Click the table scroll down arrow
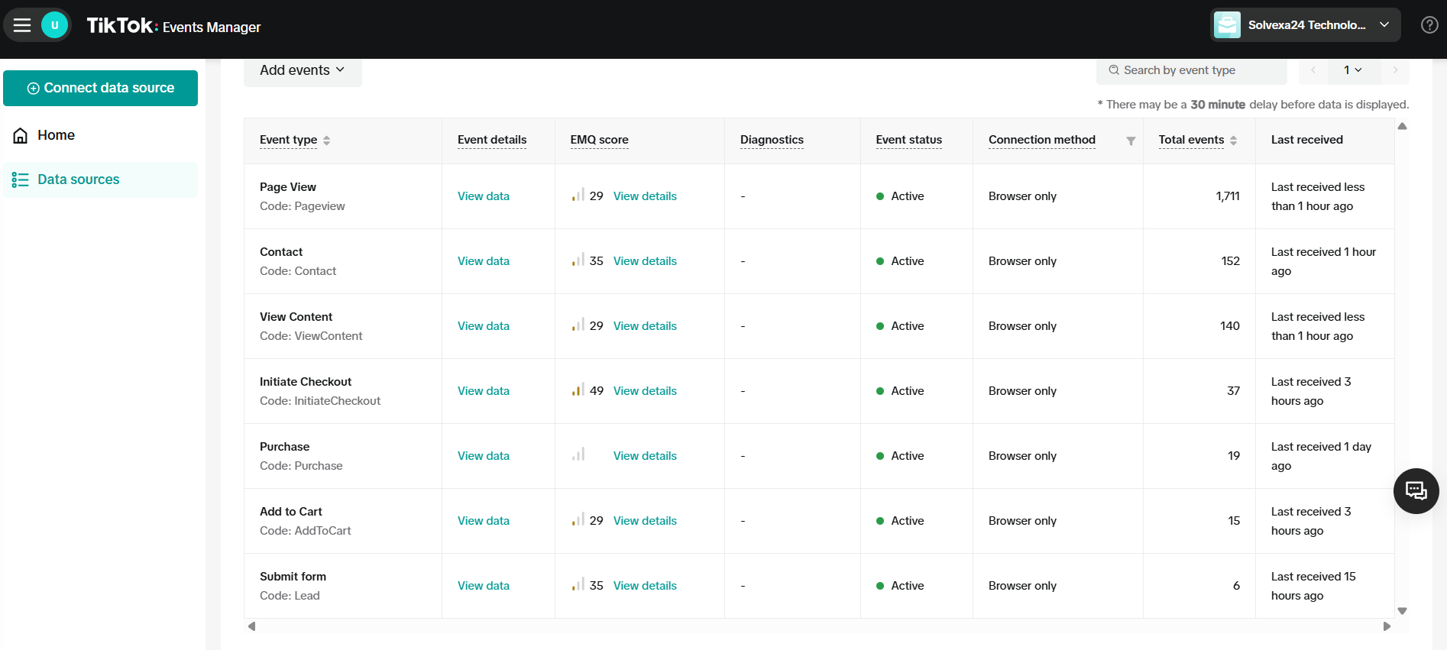This screenshot has height=650, width=1447. [x=1402, y=611]
